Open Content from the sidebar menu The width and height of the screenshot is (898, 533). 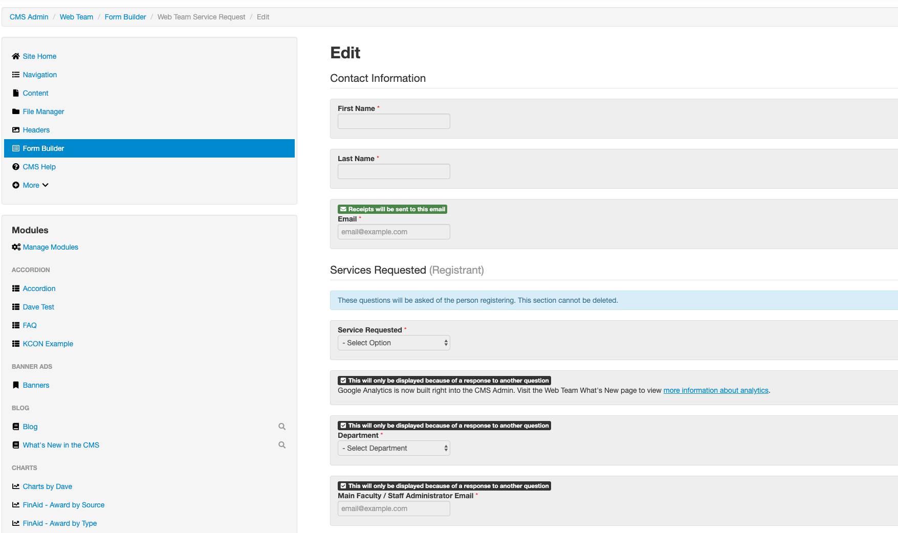click(x=35, y=93)
